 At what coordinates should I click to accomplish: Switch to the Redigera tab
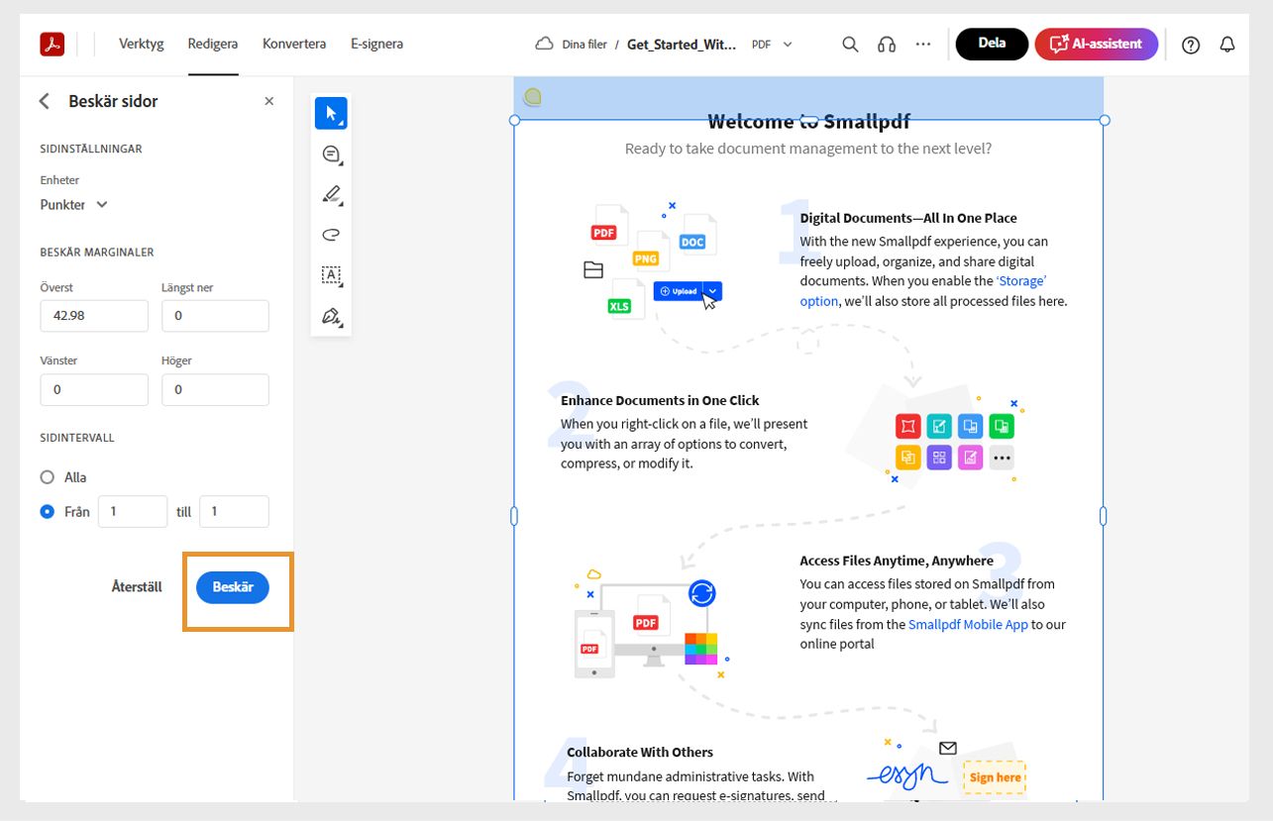click(x=213, y=44)
